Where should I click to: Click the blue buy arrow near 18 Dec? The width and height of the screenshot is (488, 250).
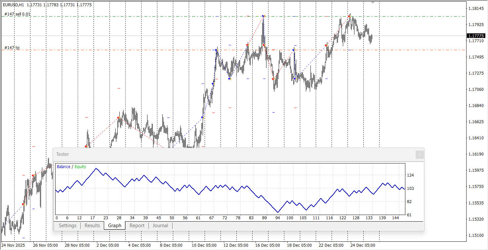coord(293,50)
